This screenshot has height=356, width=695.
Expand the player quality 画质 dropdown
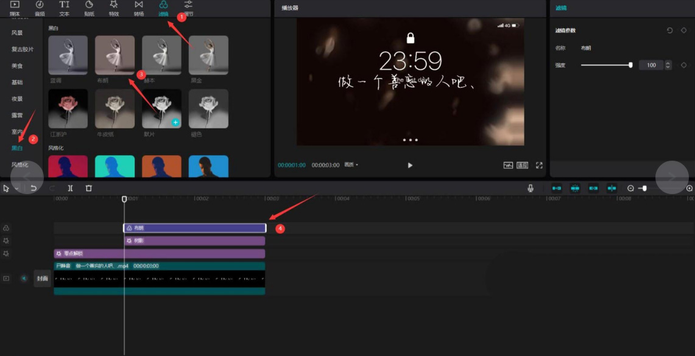click(x=351, y=165)
